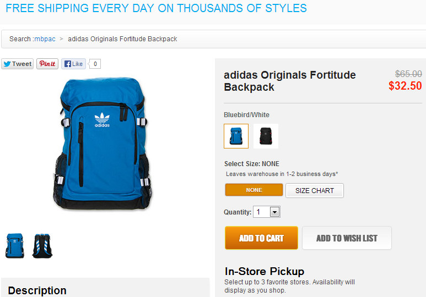Click the Facebook Like button

click(73, 64)
